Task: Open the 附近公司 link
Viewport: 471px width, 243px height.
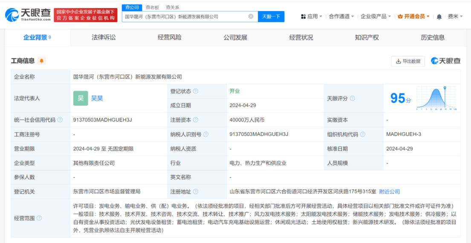Action: pyautogui.click(x=389, y=192)
